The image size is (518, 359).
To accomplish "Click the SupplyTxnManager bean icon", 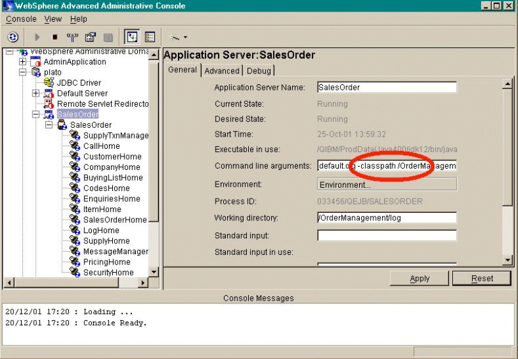I will point(75,135).
